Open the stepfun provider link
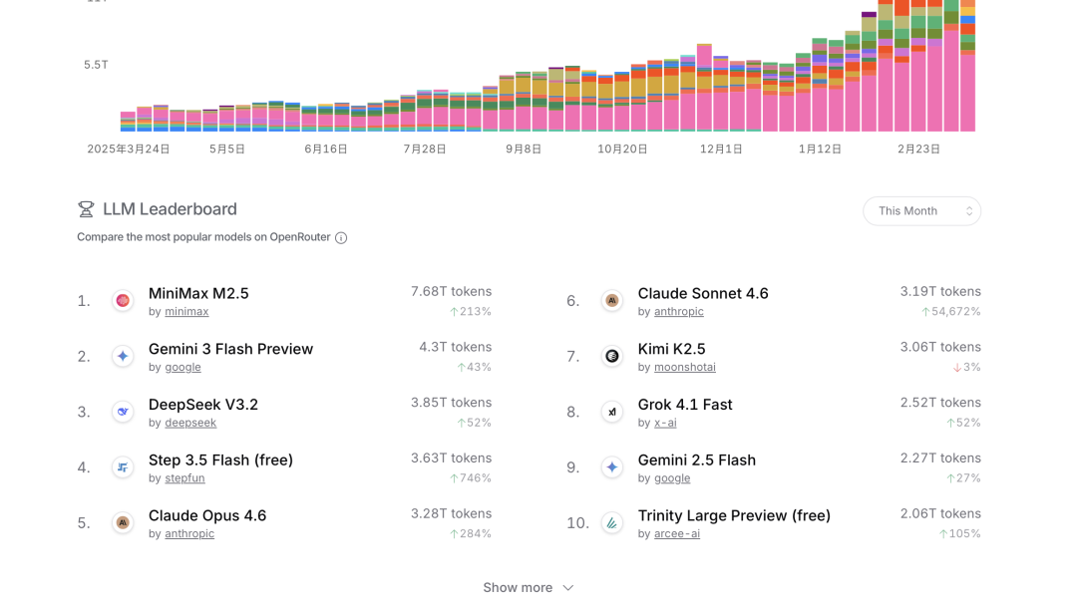The height and width of the screenshot is (611, 1077). pos(184,478)
